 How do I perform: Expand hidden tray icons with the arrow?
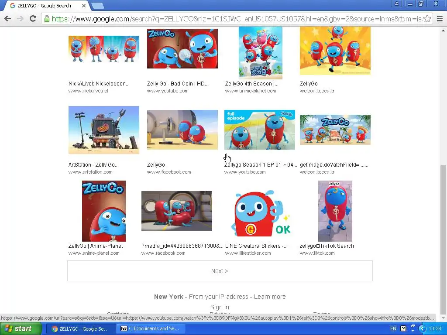[422, 329]
